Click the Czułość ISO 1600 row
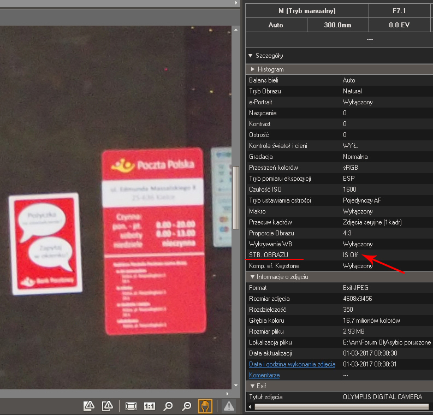The image size is (433, 415). (339, 189)
